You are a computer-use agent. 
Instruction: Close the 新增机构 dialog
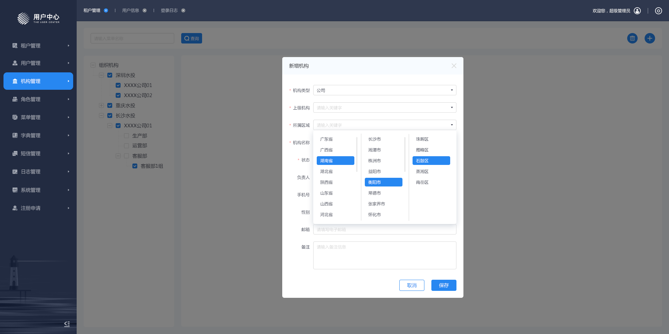tap(454, 66)
